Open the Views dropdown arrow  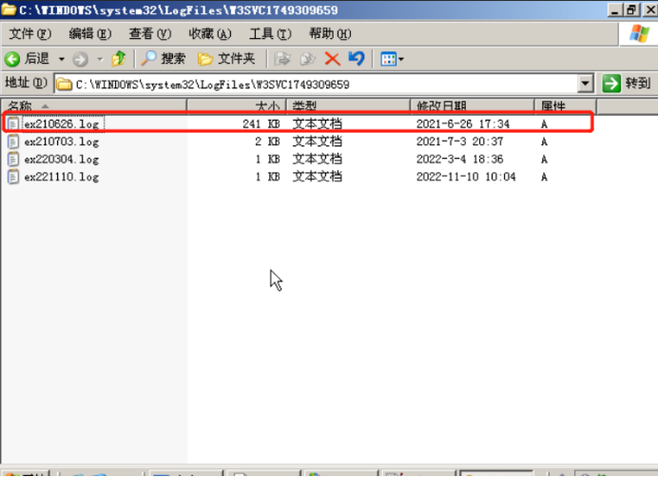(401, 59)
